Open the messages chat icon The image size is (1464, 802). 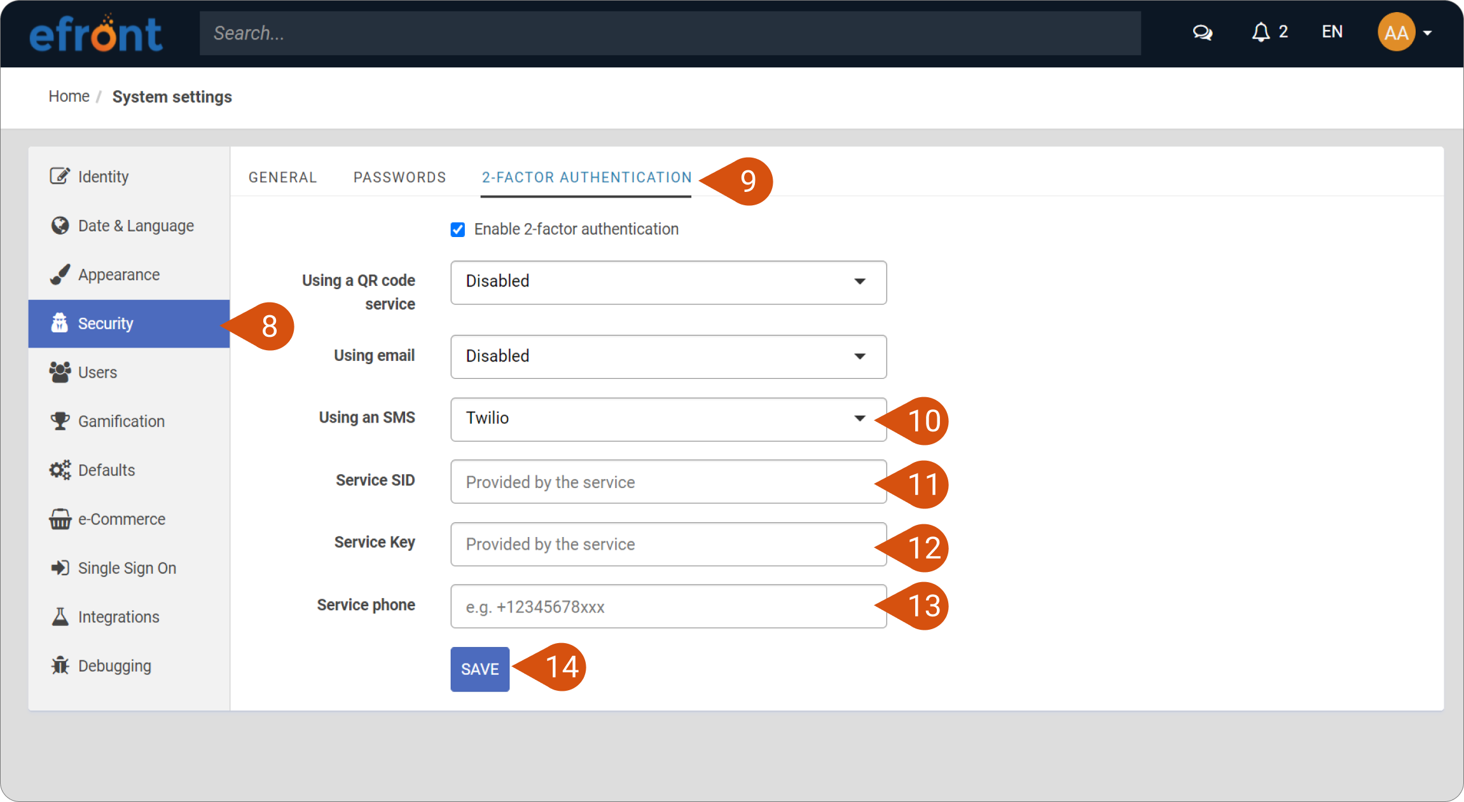coord(1202,32)
